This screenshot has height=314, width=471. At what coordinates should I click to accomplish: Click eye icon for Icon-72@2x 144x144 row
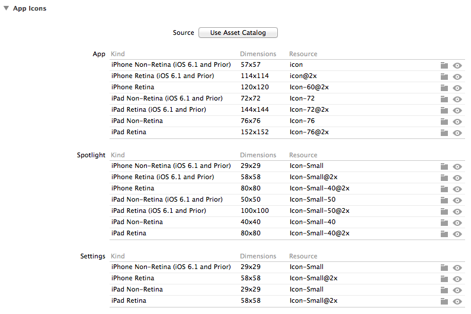coord(457,111)
